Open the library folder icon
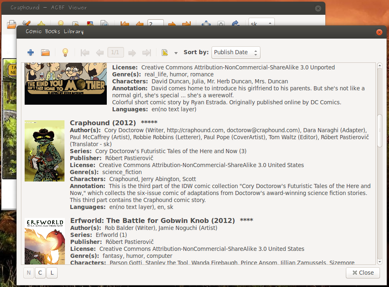389x287 pixels. coord(46,52)
